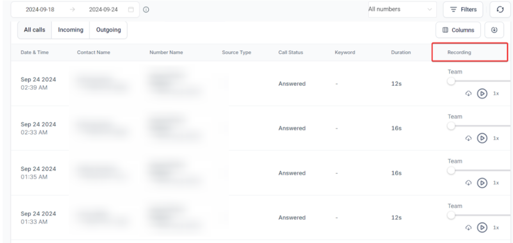
Task: Expand the All numbers dropdown
Action: click(402, 9)
